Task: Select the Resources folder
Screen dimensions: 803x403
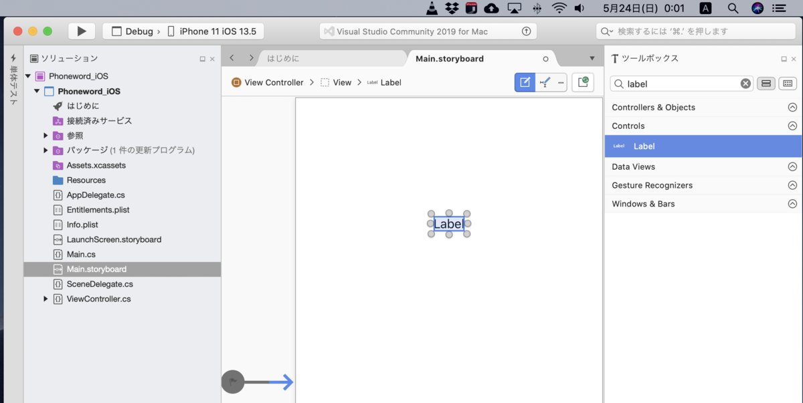Action: coord(86,180)
